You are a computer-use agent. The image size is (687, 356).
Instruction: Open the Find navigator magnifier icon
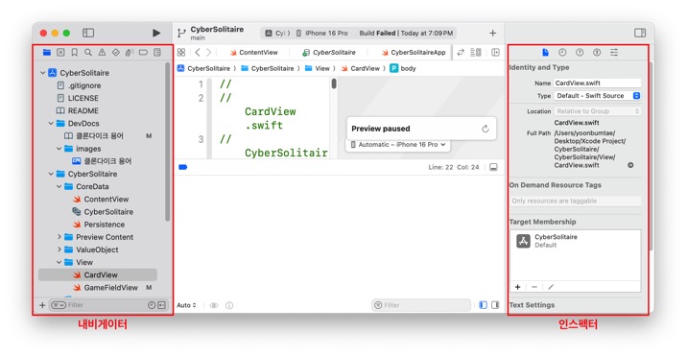pyautogui.click(x=88, y=52)
